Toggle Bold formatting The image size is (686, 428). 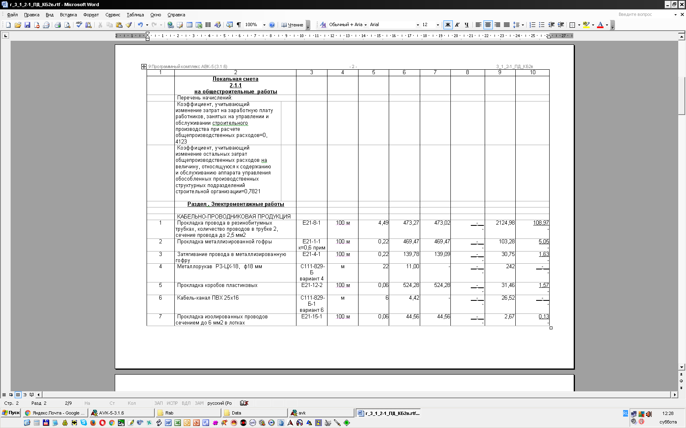tap(448, 25)
